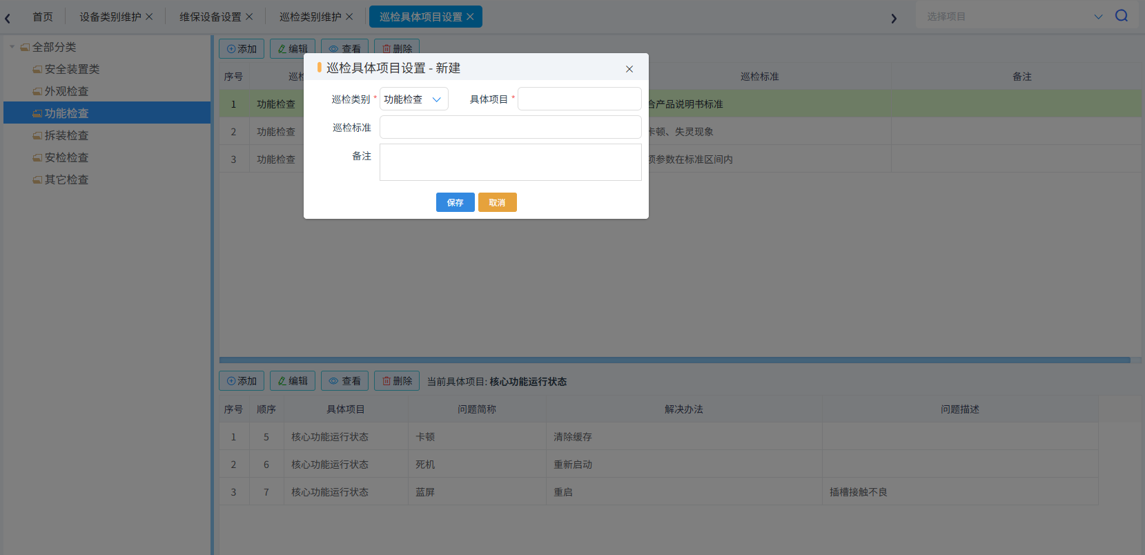The image size is (1145, 555).
Task: Collapse the 全部分类 tree node
Action: click(12, 47)
